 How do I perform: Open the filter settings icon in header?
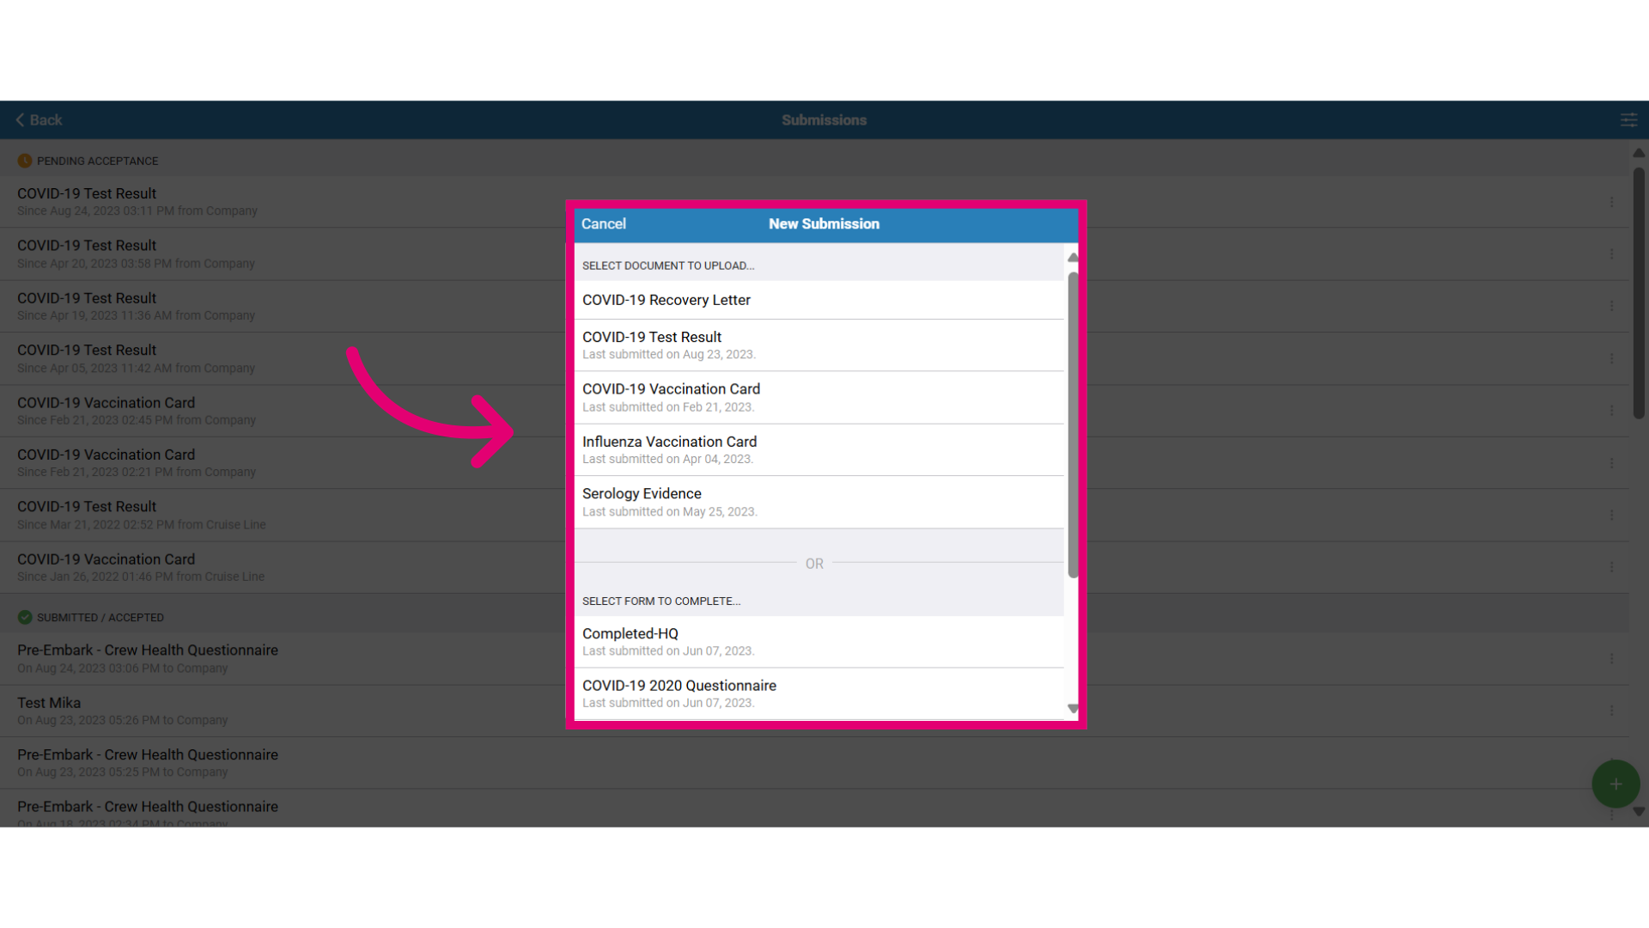1628,120
